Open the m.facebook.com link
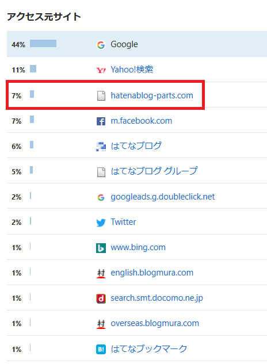Viewport: 267px width, 364px height. [142, 121]
